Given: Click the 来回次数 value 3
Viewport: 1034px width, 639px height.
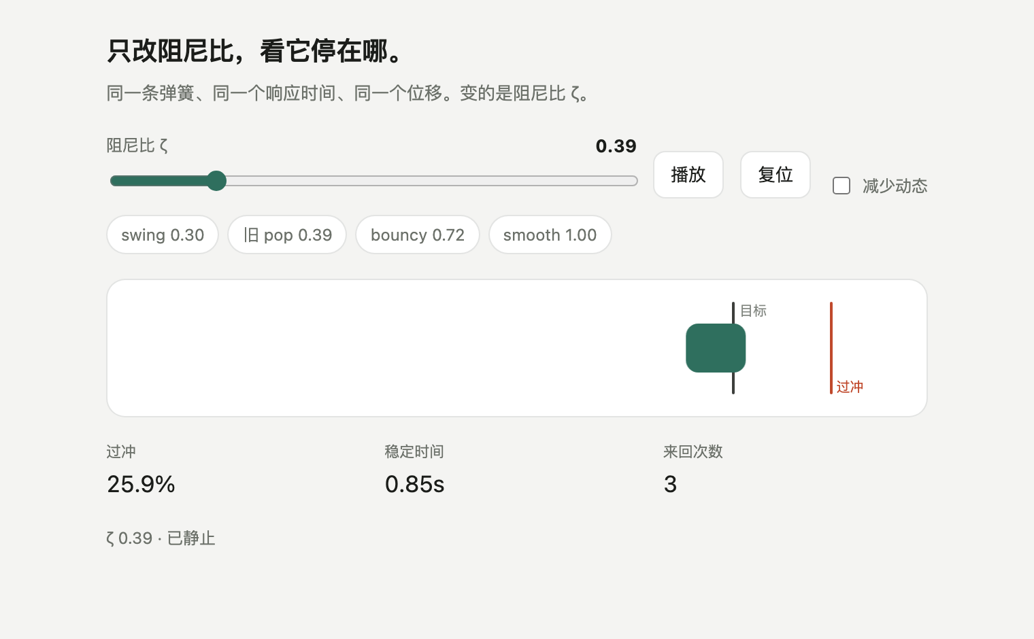Looking at the screenshot, I should click(x=670, y=484).
